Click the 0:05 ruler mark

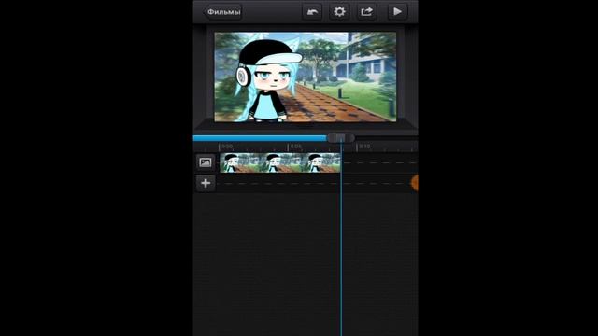(295, 147)
